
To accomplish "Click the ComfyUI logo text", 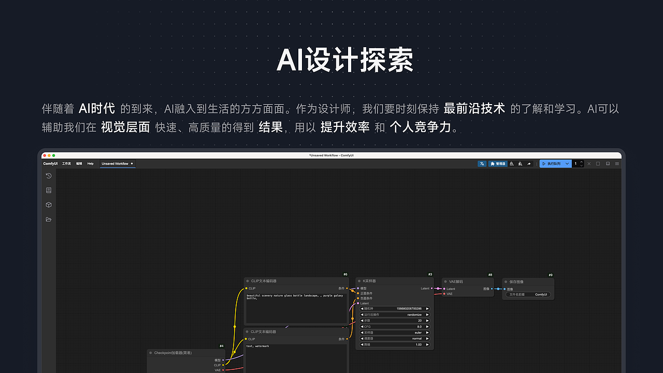I will pos(50,164).
